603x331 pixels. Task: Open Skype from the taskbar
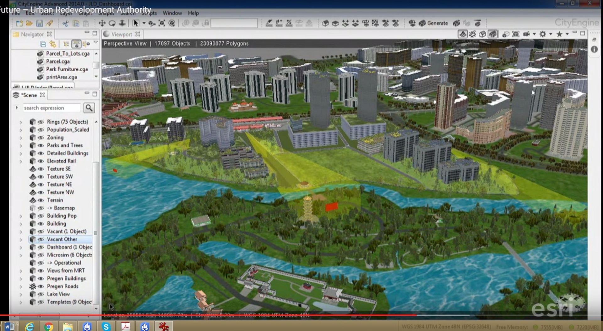106,327
